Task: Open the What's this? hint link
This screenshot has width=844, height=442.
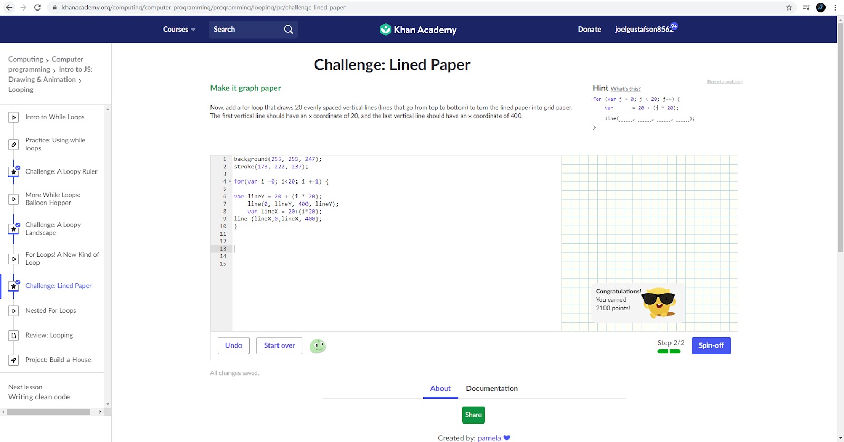Action: coord(626,89)
